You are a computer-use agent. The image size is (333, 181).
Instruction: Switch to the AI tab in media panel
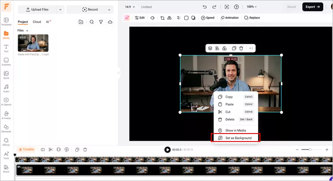click(48, 22)
